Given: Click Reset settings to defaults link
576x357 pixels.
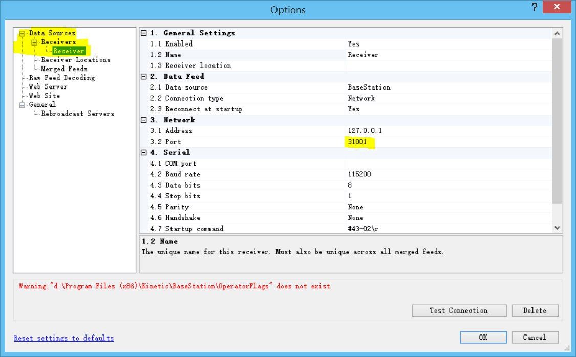Looking at the screenshot, I should pos(63,338).
